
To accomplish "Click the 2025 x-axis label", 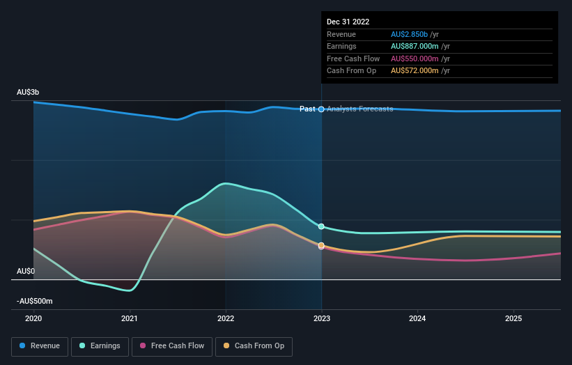I will point(513,318).
